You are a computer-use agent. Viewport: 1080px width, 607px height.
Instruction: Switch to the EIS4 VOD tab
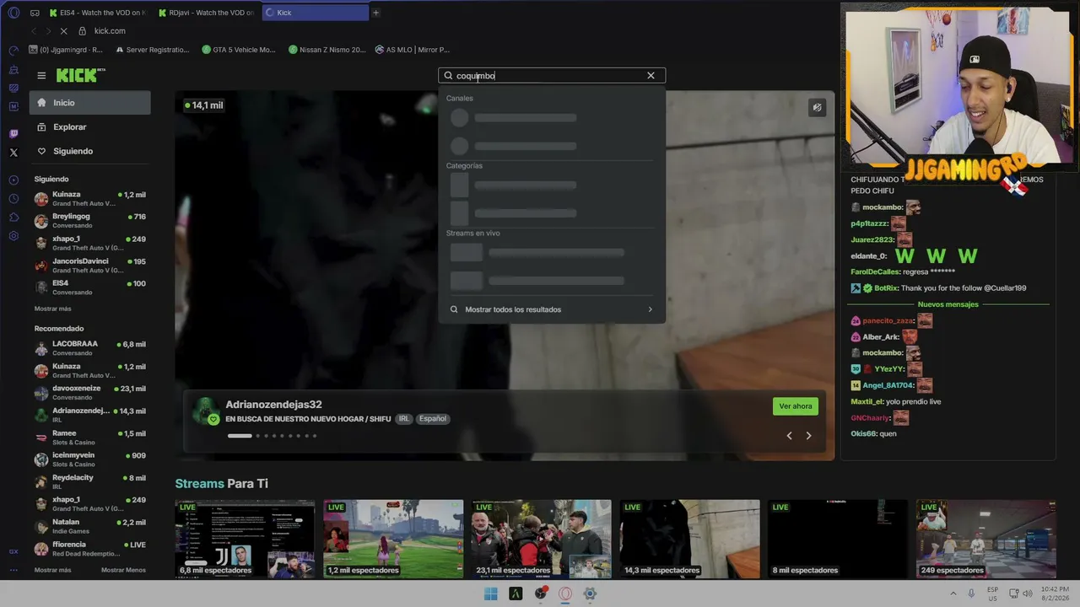coord(96,13)
